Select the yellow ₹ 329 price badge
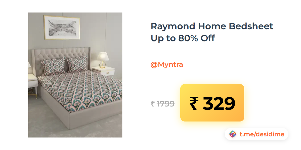The height and width of the screenshot is (150, 301). coord(212,103)
